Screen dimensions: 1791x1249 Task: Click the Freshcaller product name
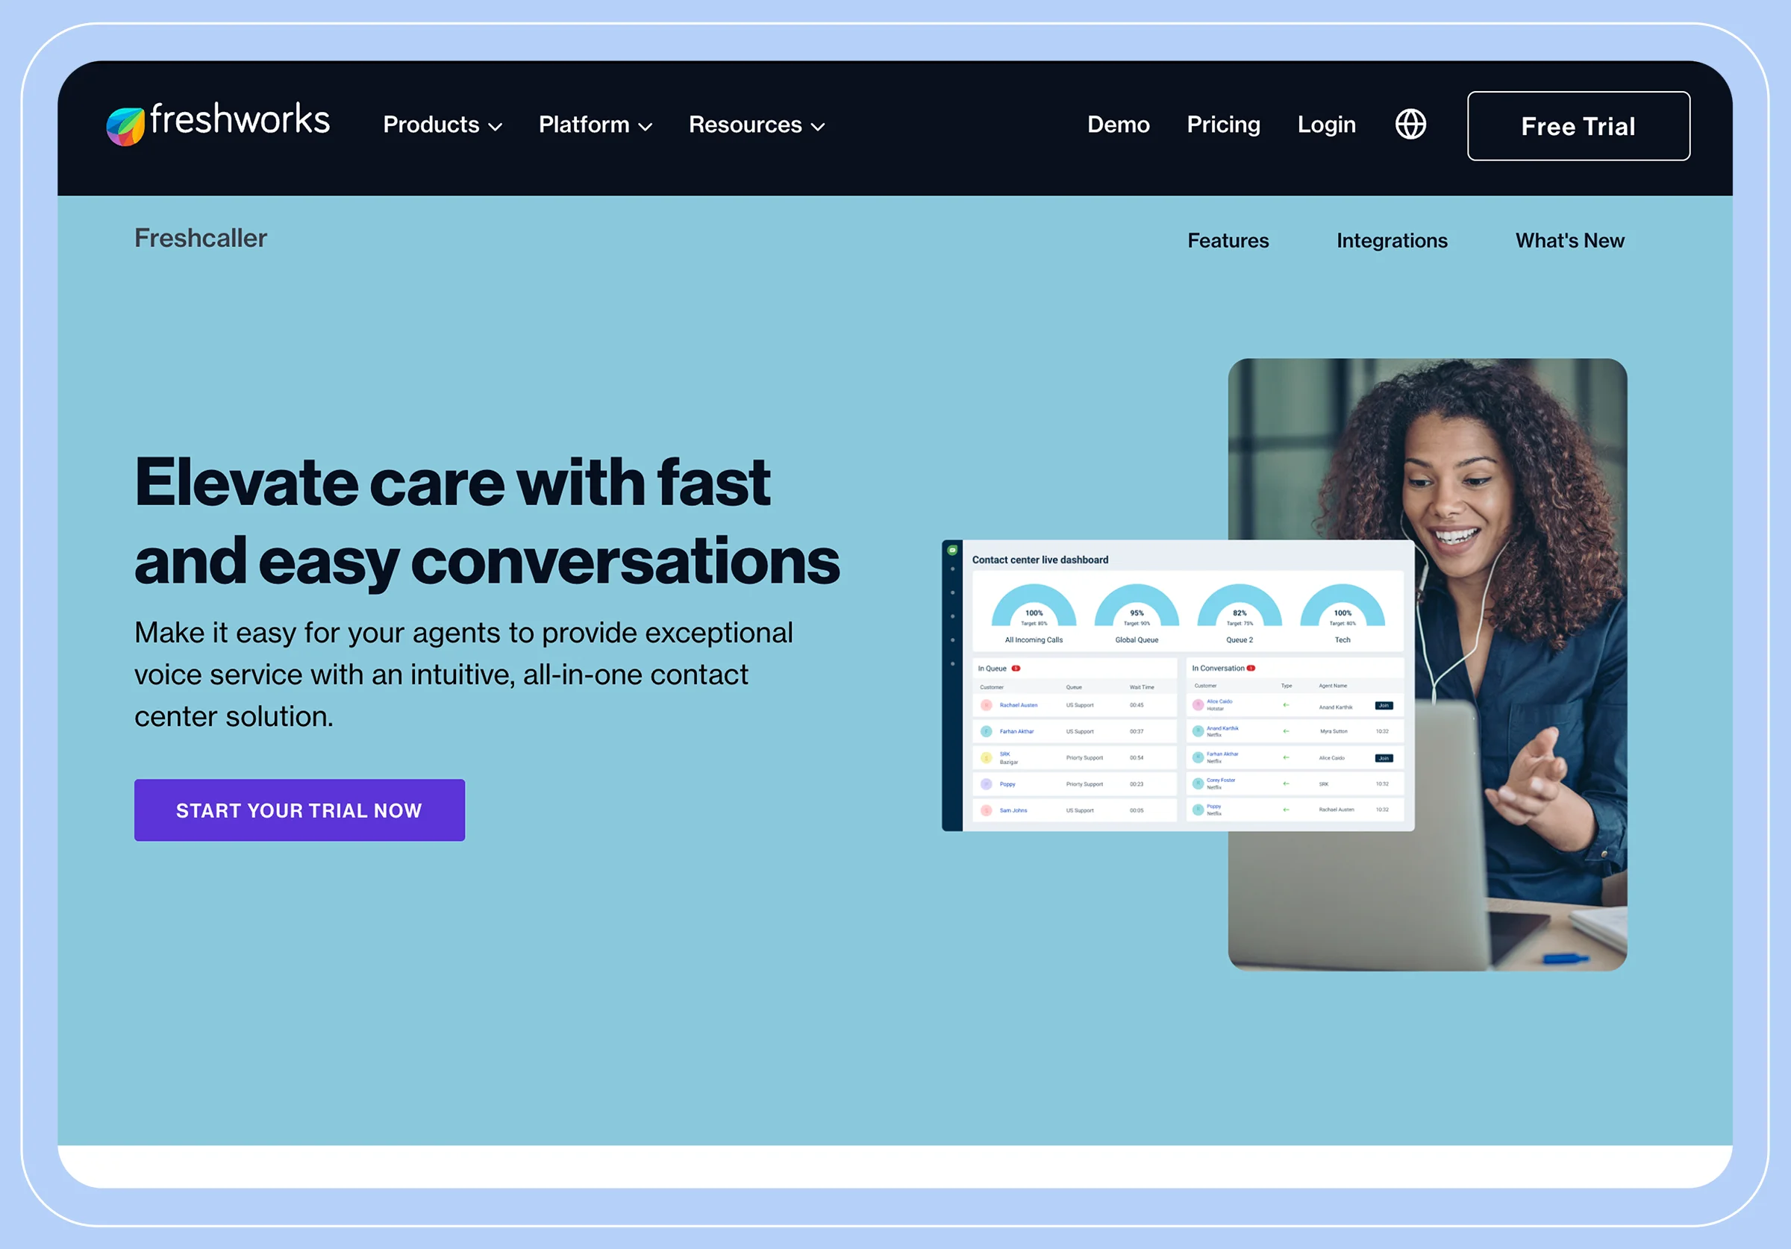pyautogui.click(x=201, y=238)
